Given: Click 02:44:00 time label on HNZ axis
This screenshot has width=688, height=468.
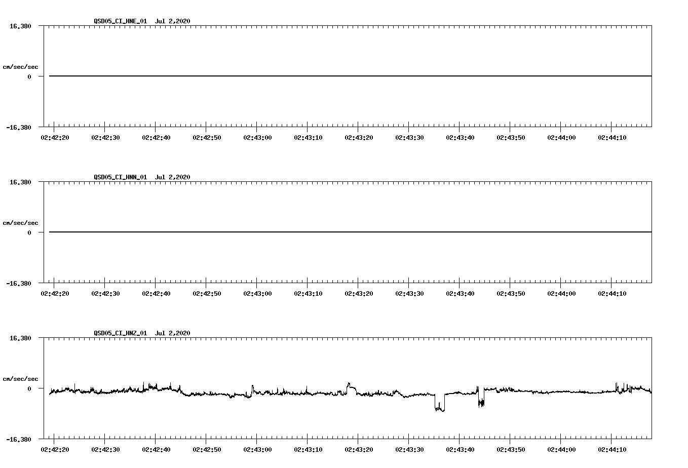Looking at the screenshot, I should click(x=561, y=449).
